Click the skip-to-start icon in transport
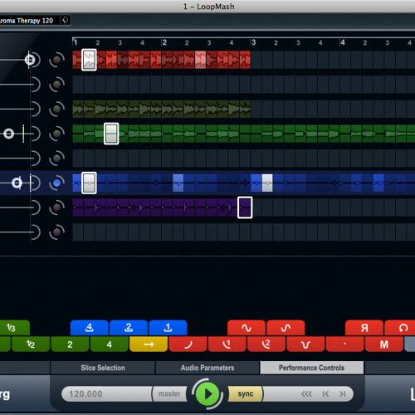Image resolution: width=415 pixels, height=415 pixels. (x=325, y=393)
